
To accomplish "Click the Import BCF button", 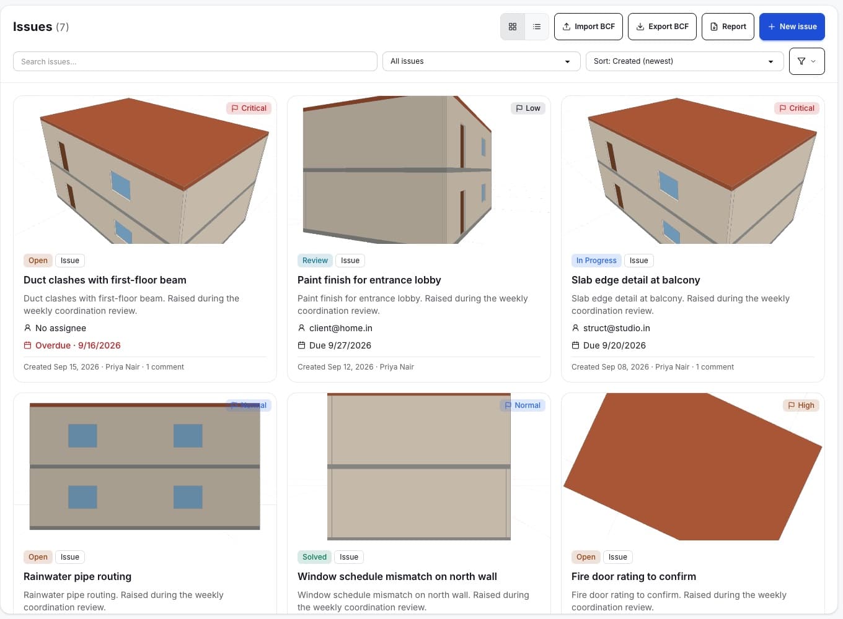I will pyautogui.click(x=588, y=27).
